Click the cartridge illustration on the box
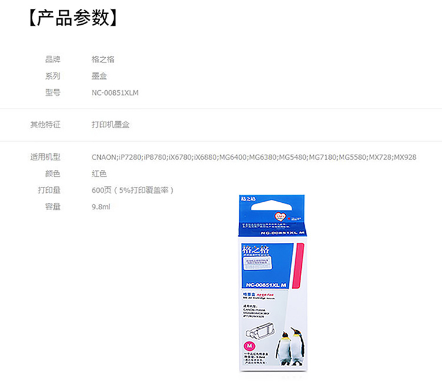Image resolution: width=442 pixels, height=388 pixels. 259,330
